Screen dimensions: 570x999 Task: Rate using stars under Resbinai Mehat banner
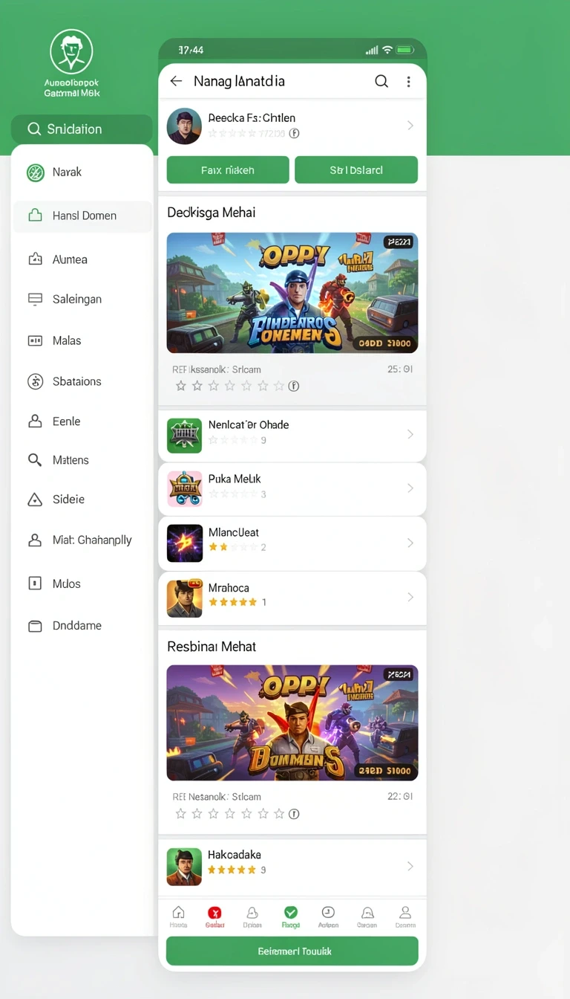click(x=229, y=814)
